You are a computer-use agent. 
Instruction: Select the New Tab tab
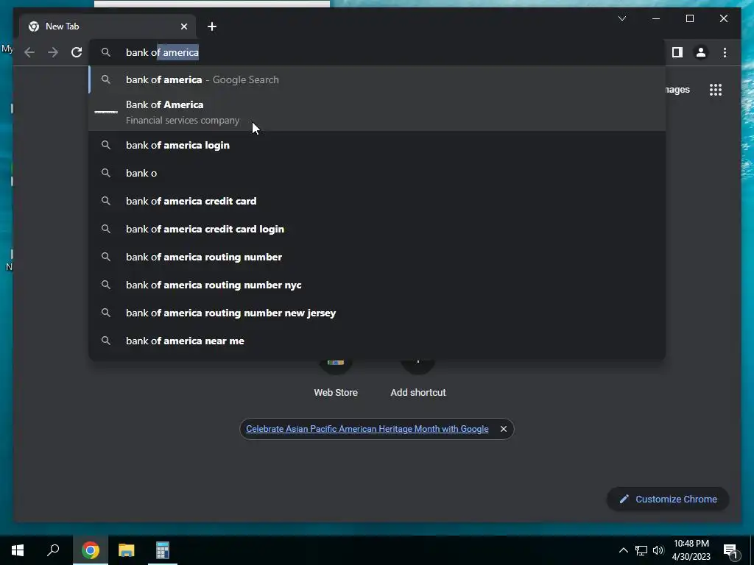click(x=108, y=26)
